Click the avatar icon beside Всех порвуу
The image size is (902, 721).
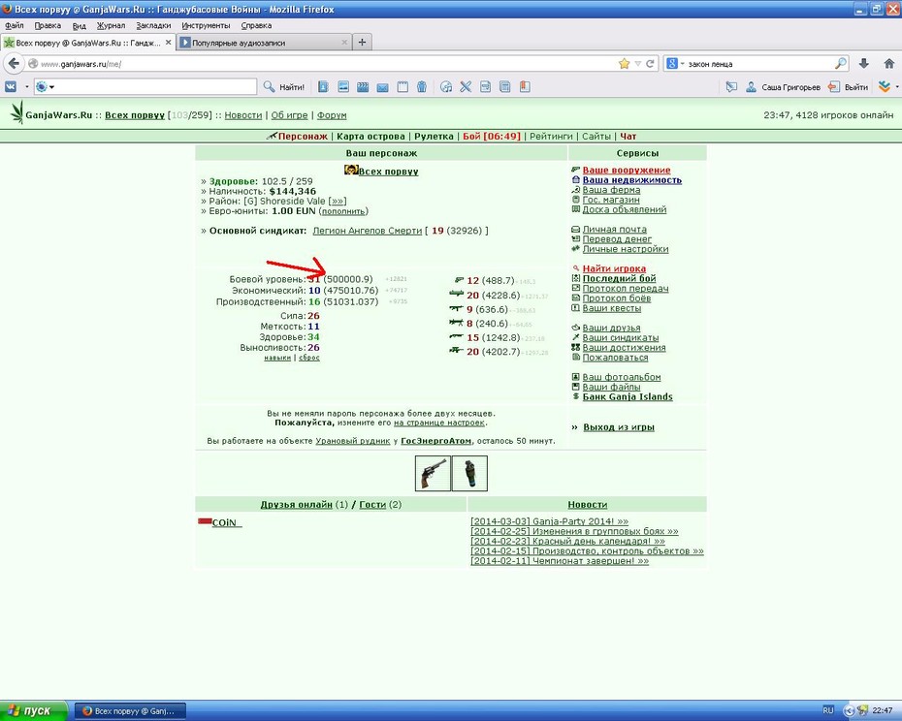[351, 171]
